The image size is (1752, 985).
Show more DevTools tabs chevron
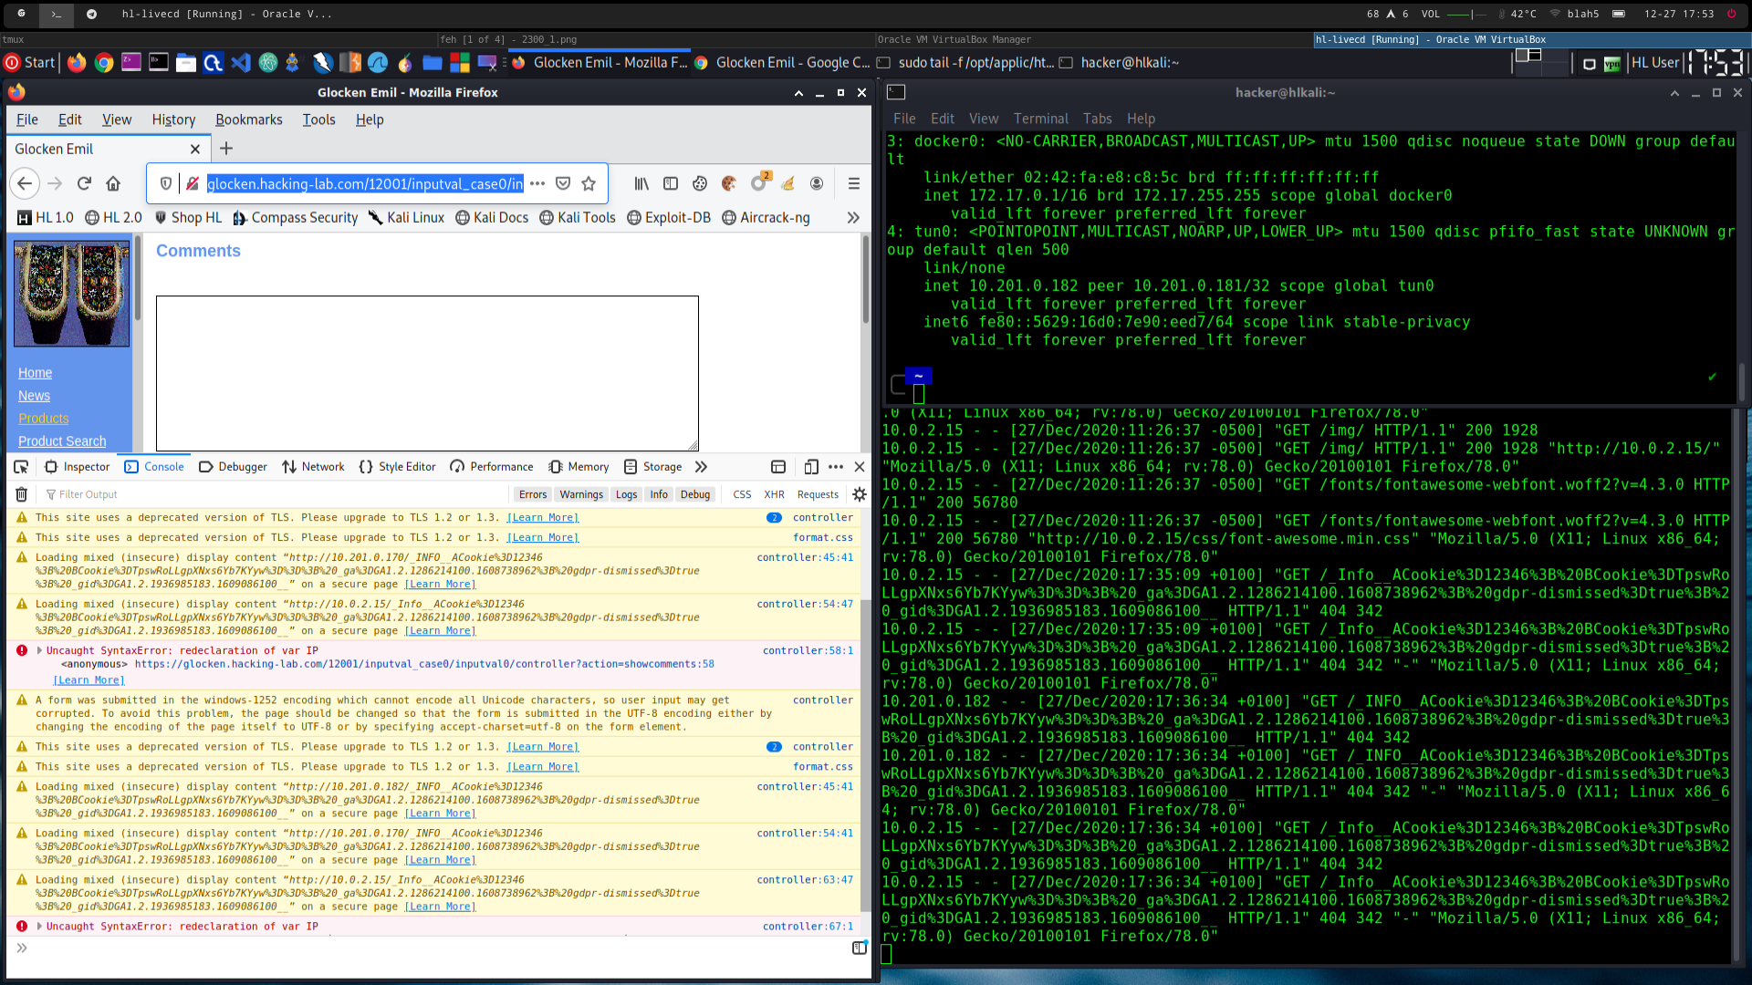point(701,466)
